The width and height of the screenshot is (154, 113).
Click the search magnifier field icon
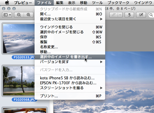pyautogui.click(x=151, y=15)
